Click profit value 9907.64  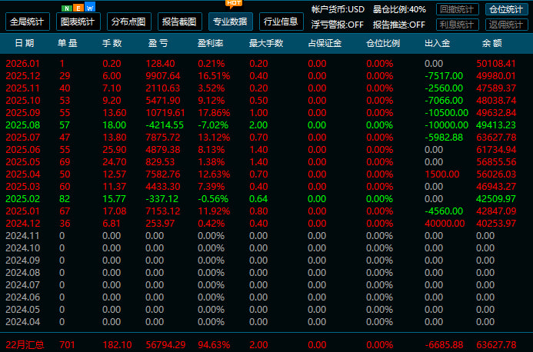tap(163, 76)
